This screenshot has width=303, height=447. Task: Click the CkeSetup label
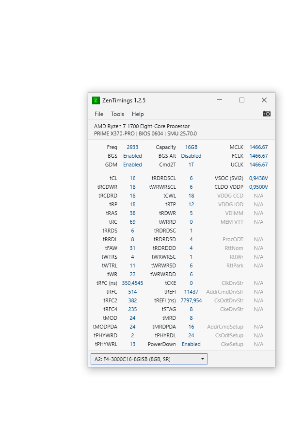click(232, 344)
